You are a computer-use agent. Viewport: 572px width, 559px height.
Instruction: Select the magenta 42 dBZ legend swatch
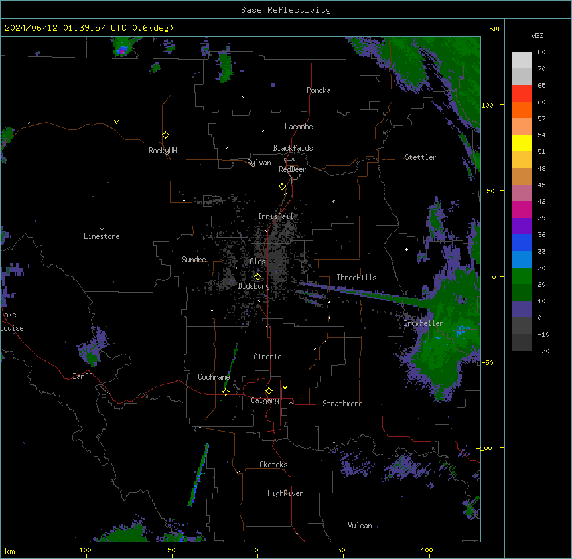pyautogui.click(x=522, y=209)
